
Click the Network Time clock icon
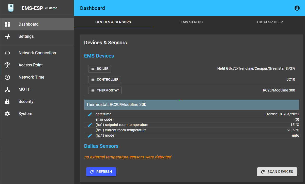click(7, 77)
